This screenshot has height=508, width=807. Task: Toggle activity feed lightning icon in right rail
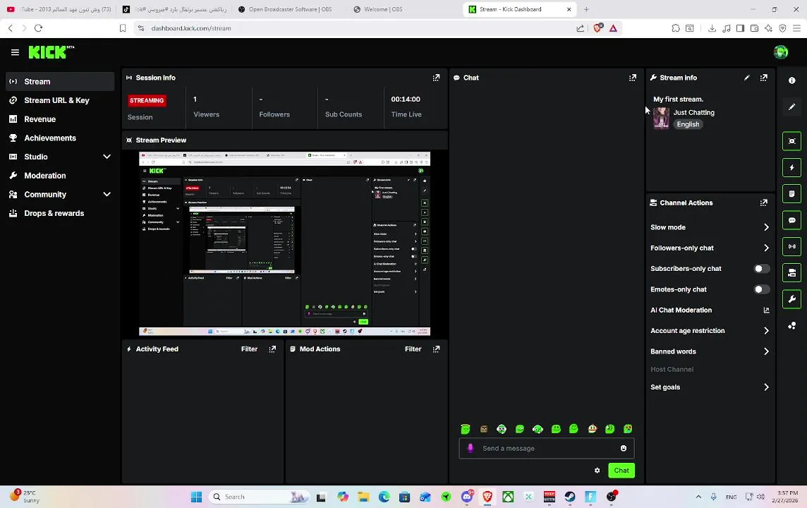coord(791,167)
